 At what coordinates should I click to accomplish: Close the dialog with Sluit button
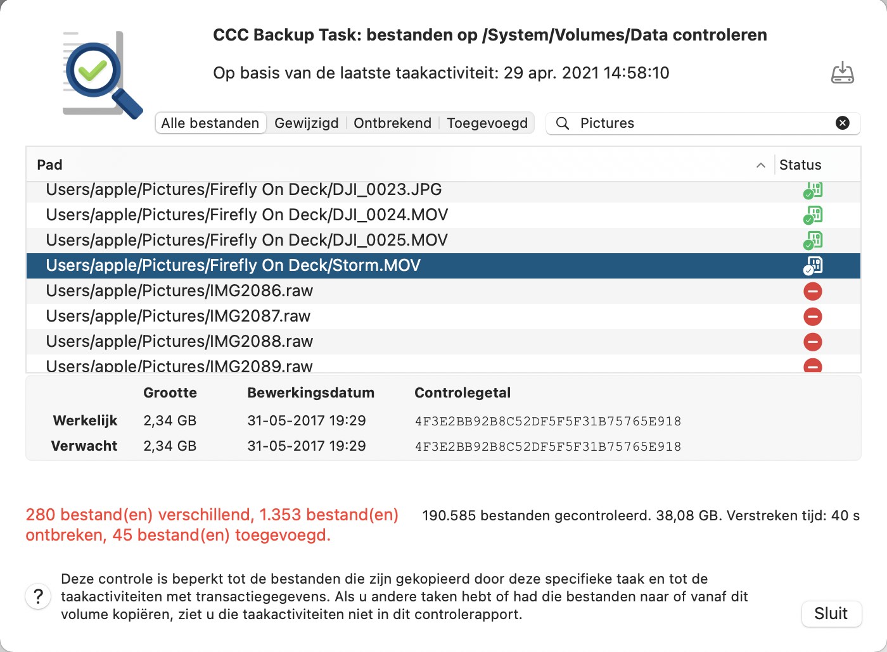pos(831,613)
